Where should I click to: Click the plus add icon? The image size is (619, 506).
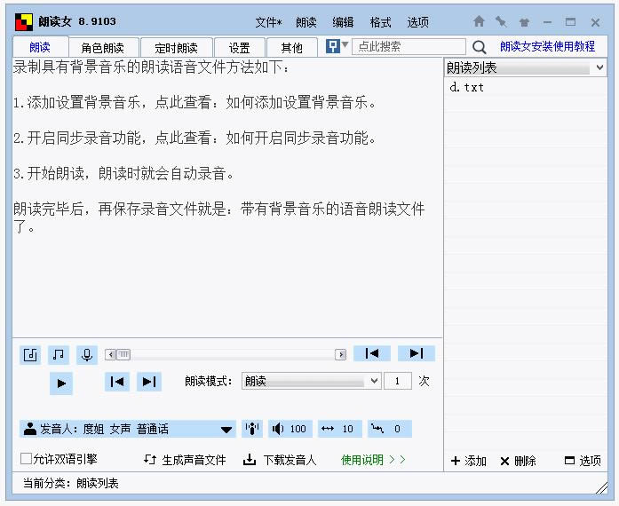tap(456, 461)
